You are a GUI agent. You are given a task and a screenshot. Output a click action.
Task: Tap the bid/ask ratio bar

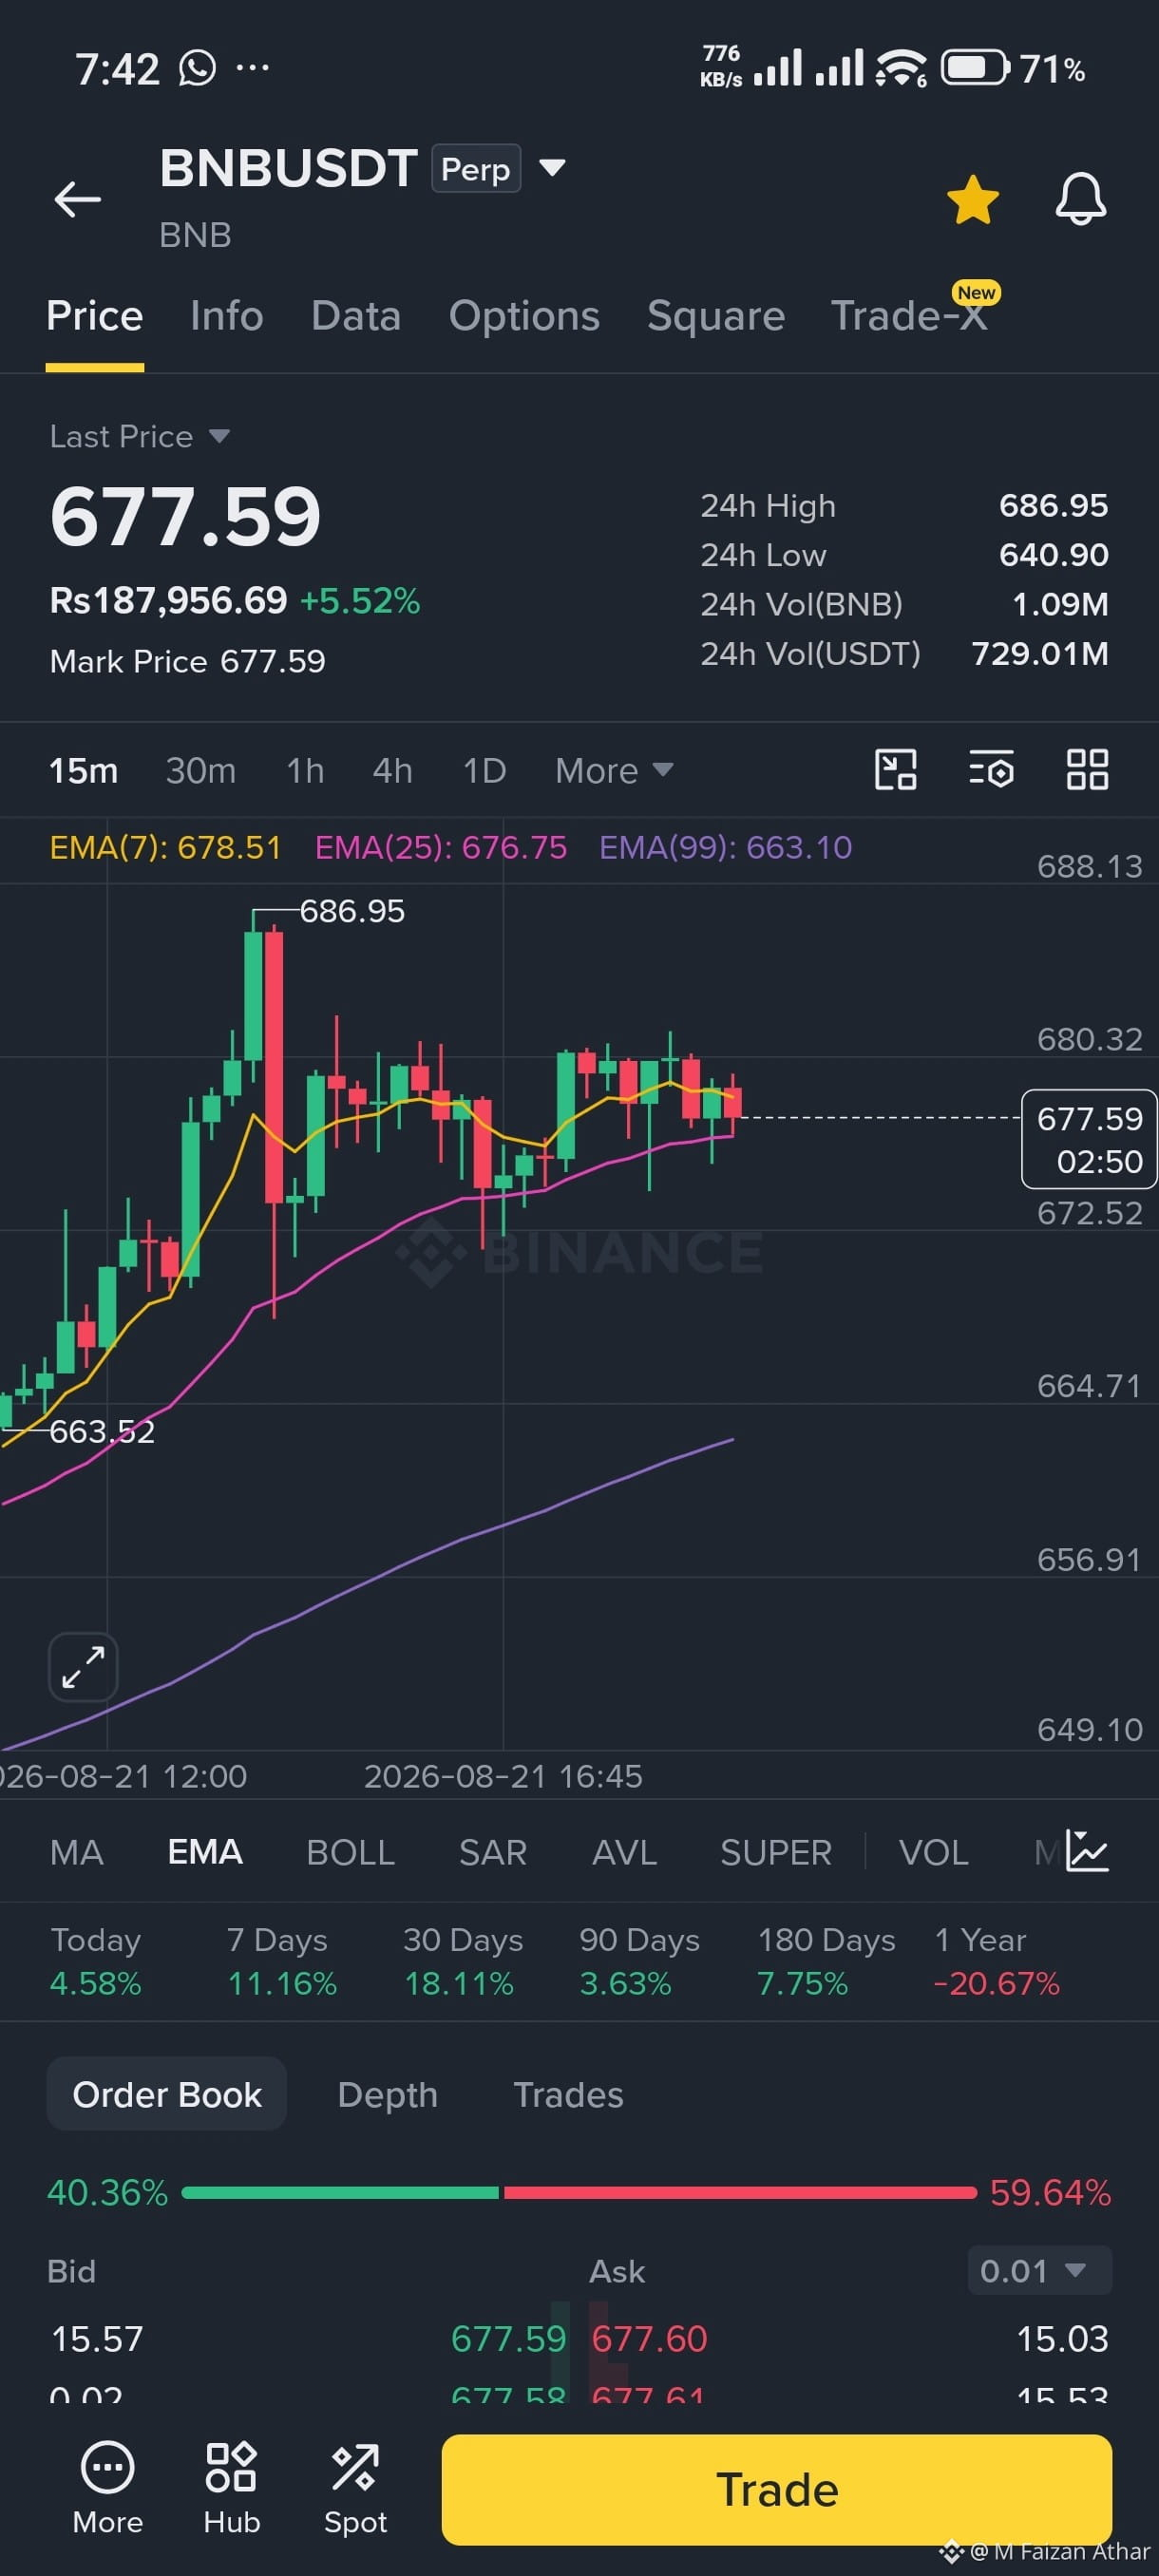pyautogui.click(x=579, y=2192)
